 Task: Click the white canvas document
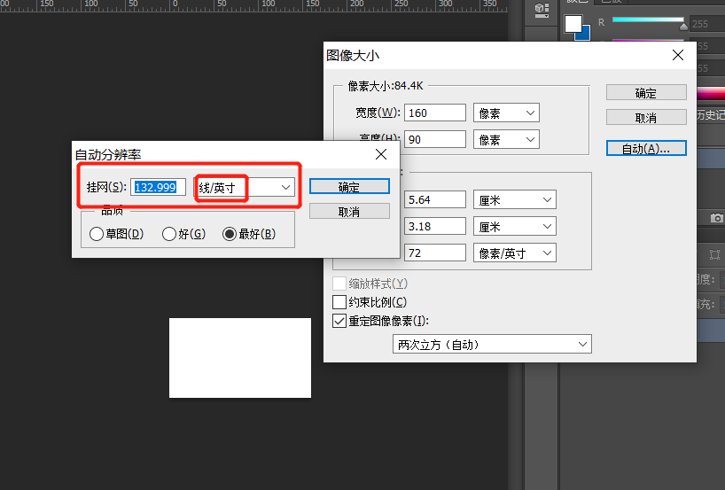(x=240, y=358)
